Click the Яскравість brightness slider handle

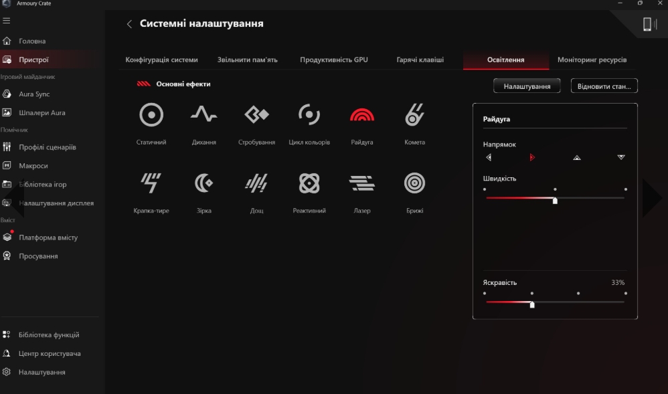coord(532,304)
